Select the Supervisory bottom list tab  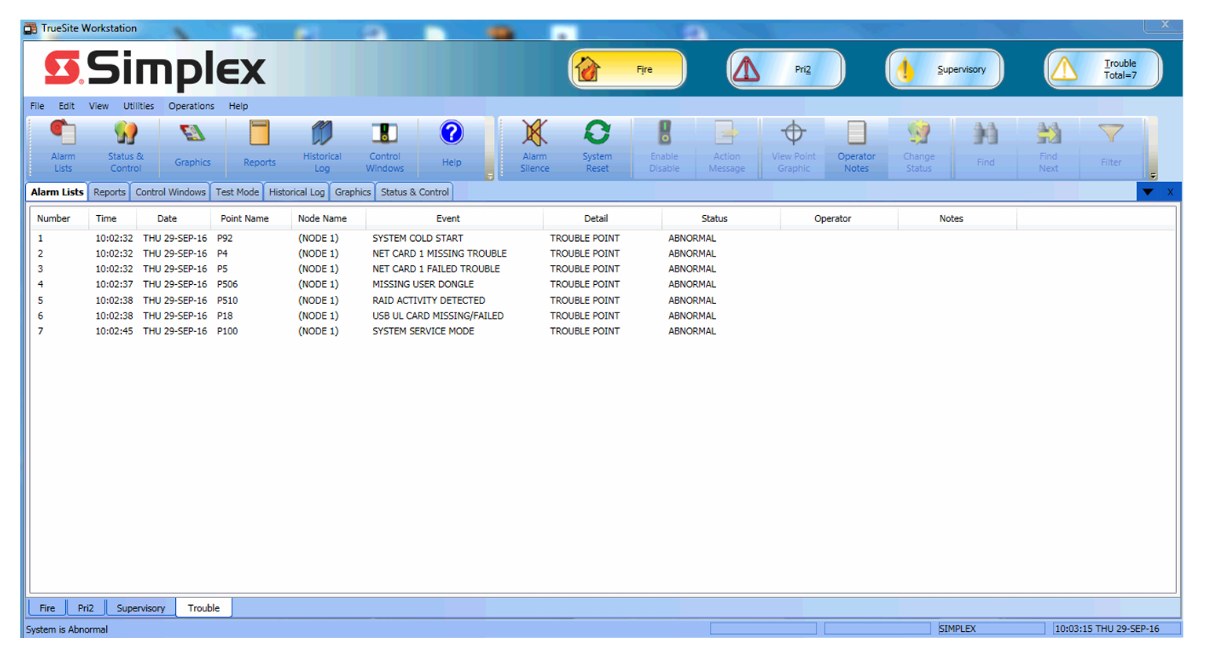coord(141,607)
